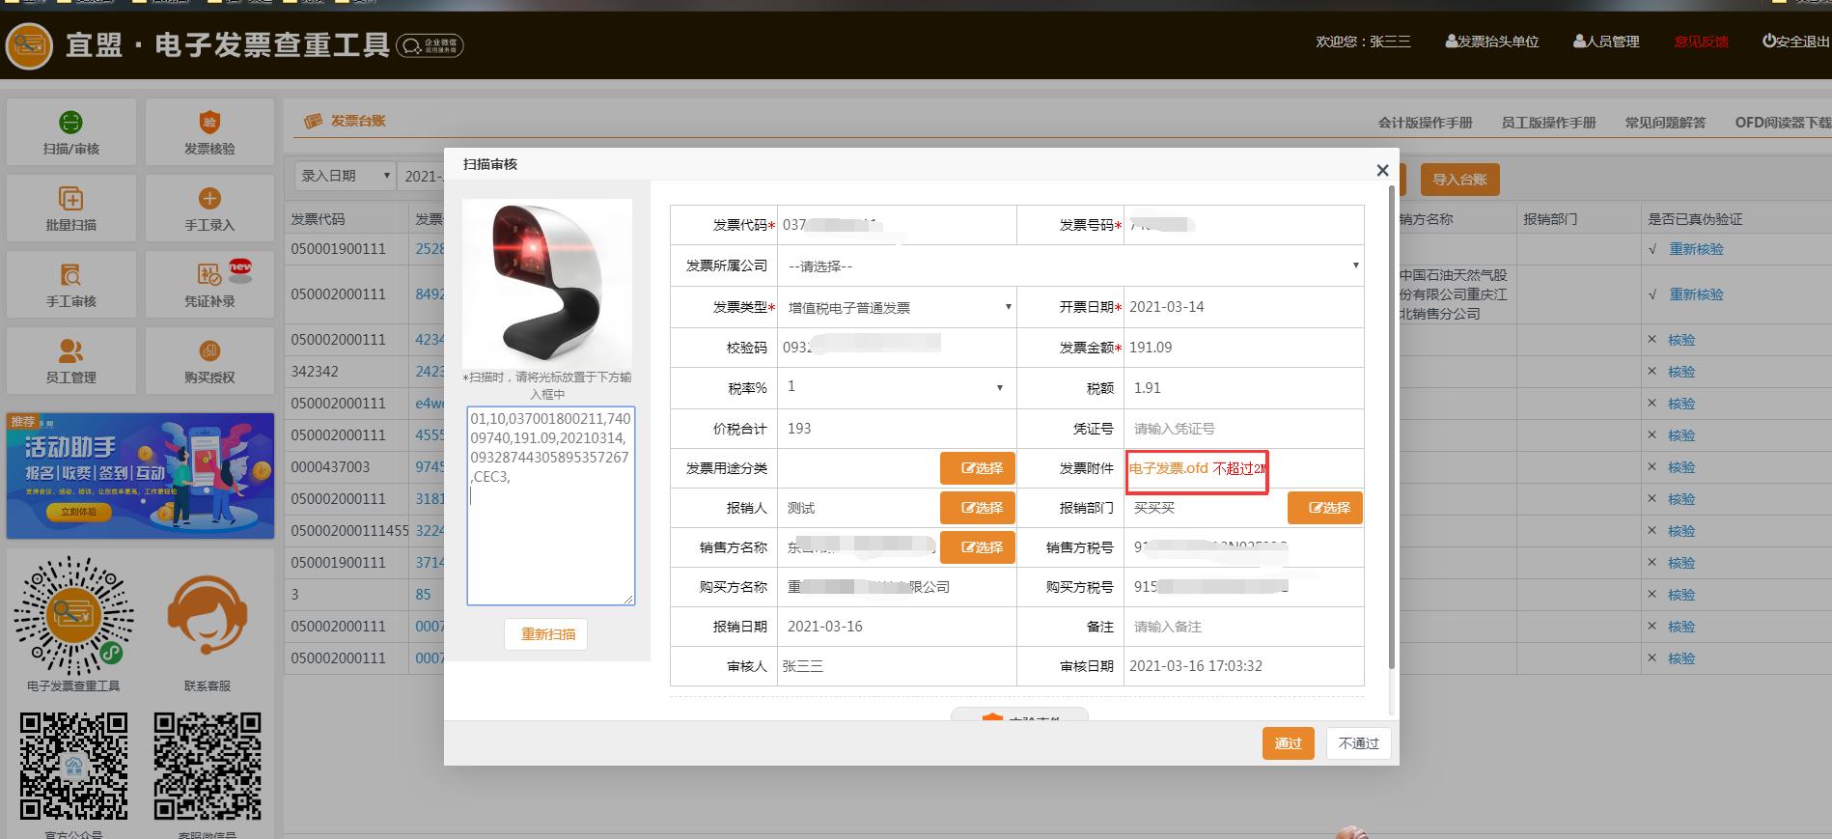
Task: Click the 选择 button for 销售方名称
Action: (x=978, y=547)
